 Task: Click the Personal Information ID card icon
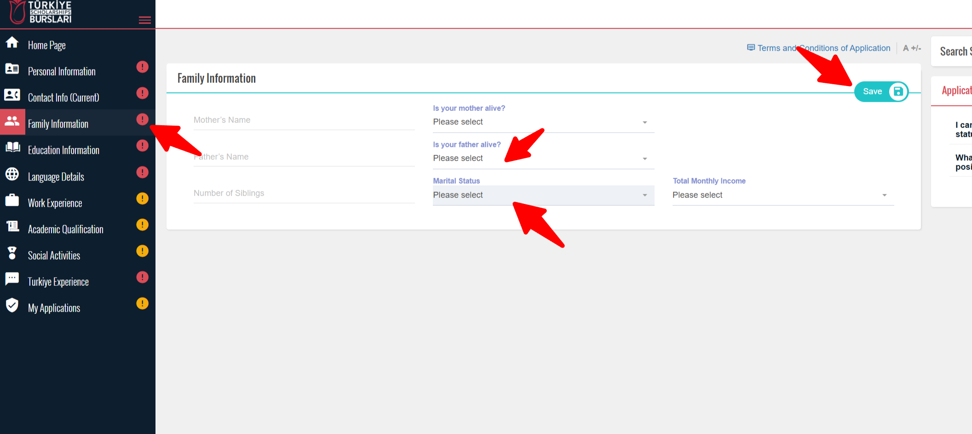click(x=12, y=69)
